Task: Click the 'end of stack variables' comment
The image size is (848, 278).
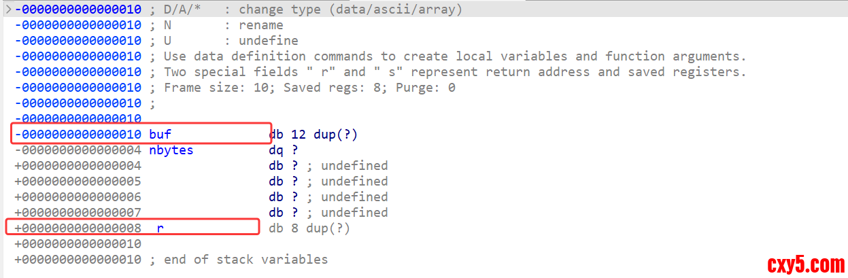Action: tap(245, 259)
